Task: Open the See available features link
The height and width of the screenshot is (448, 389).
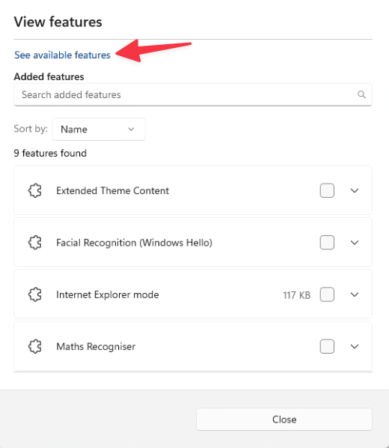Action: pyautogui.click(x=62, y=55)
